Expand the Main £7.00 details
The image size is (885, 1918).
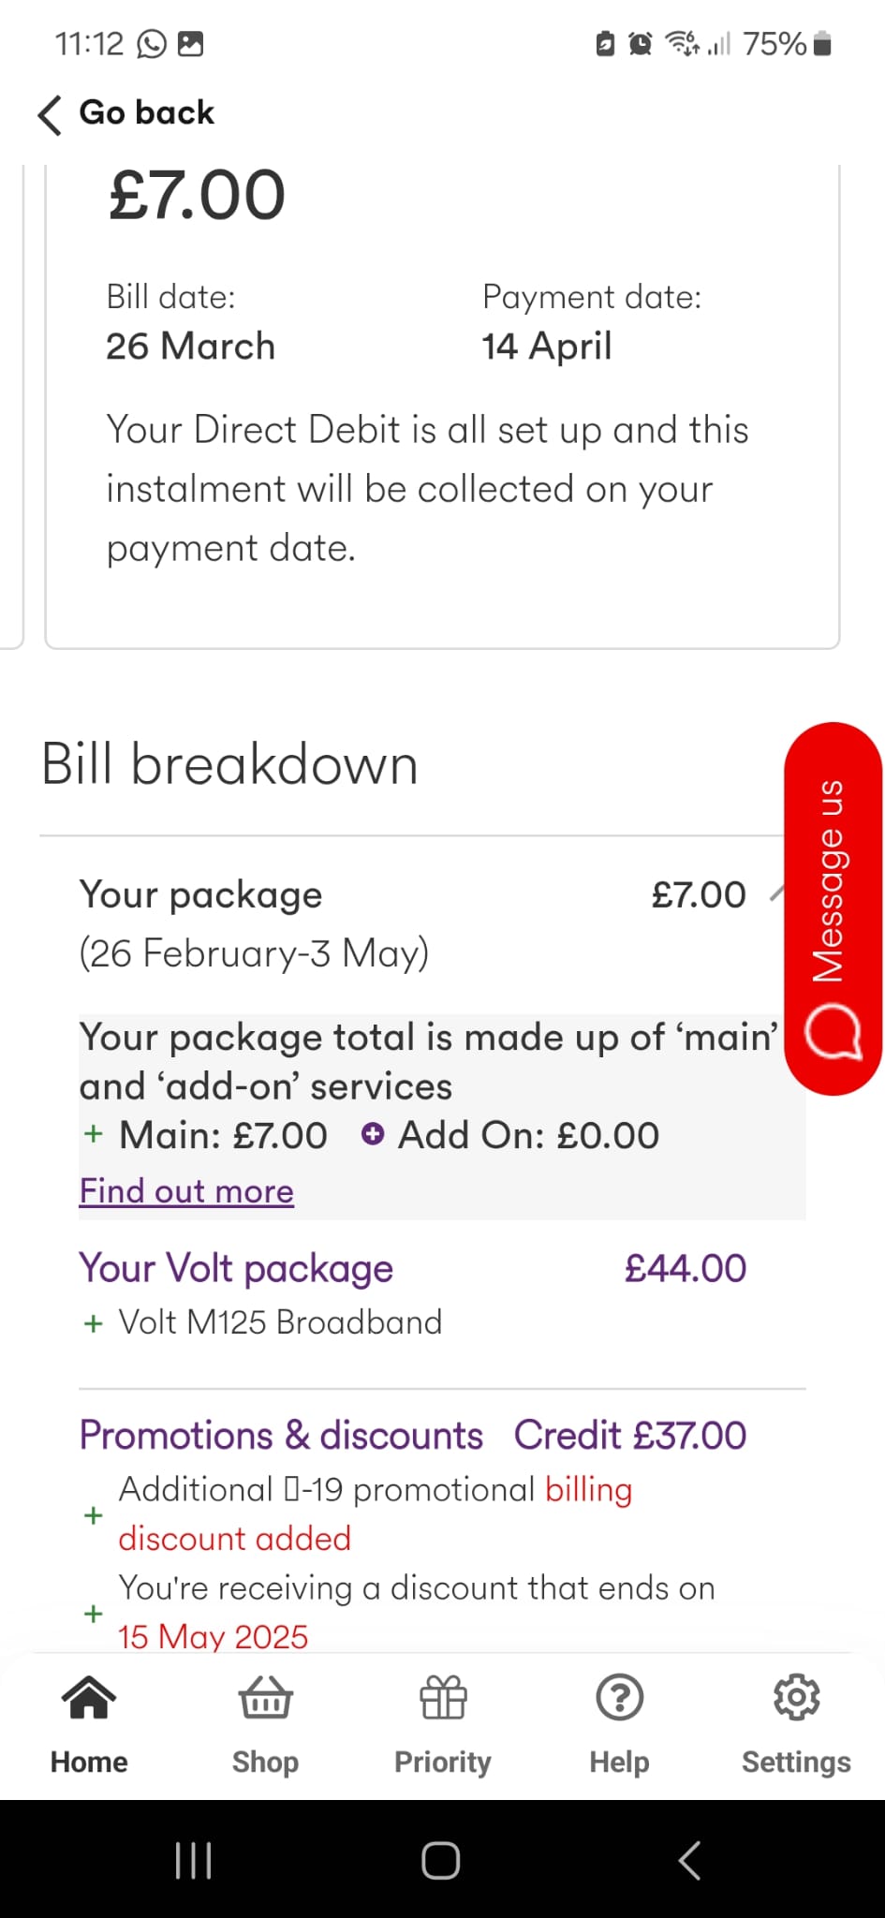pyautogui.click(x=93, y=1134)
